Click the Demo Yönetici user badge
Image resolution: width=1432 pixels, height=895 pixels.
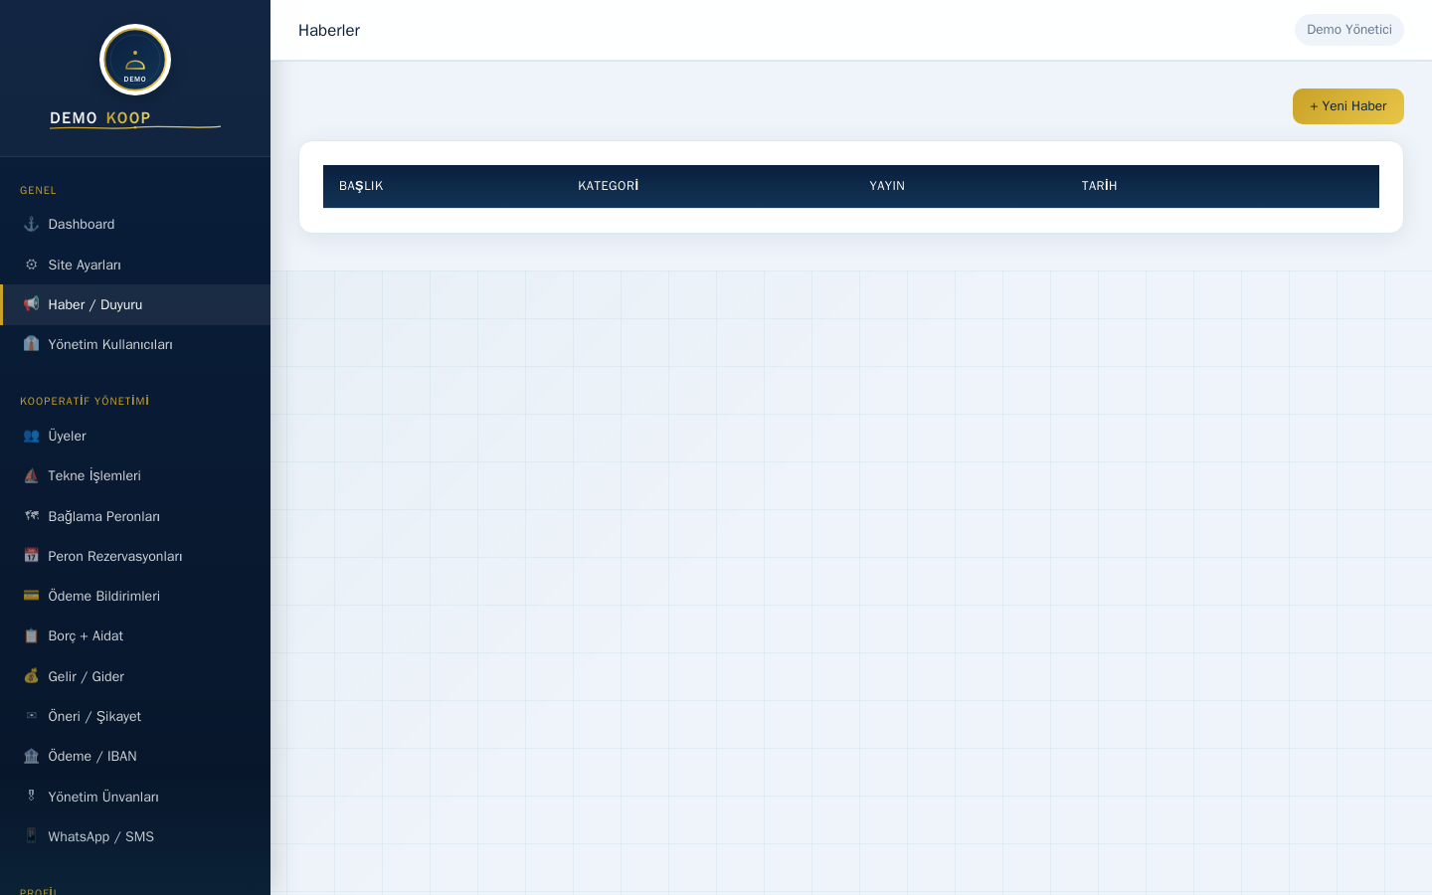click(1348, 30)
